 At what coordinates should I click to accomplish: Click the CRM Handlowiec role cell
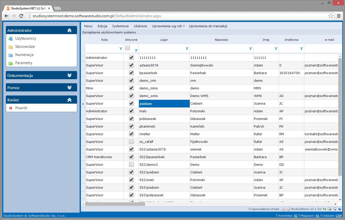105,157
